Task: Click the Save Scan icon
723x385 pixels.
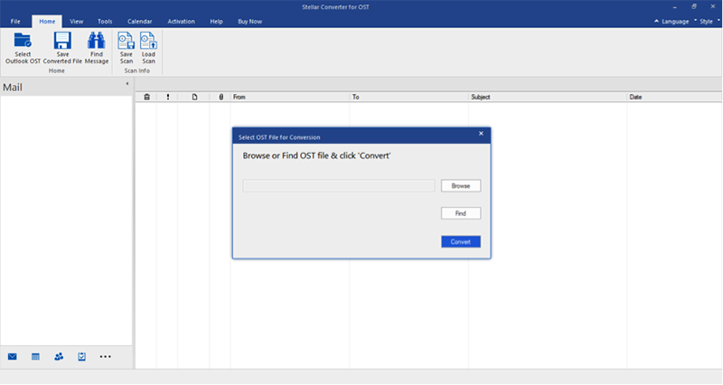Action: pyautogui.click(x=126, y=42)
